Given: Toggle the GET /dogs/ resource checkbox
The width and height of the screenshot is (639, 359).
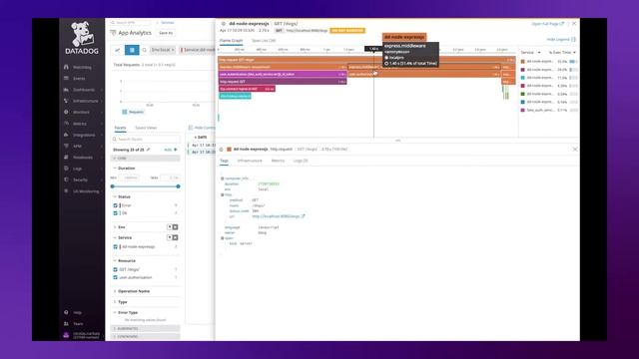Looking at the screenshot, I should [x=116, y=269].
